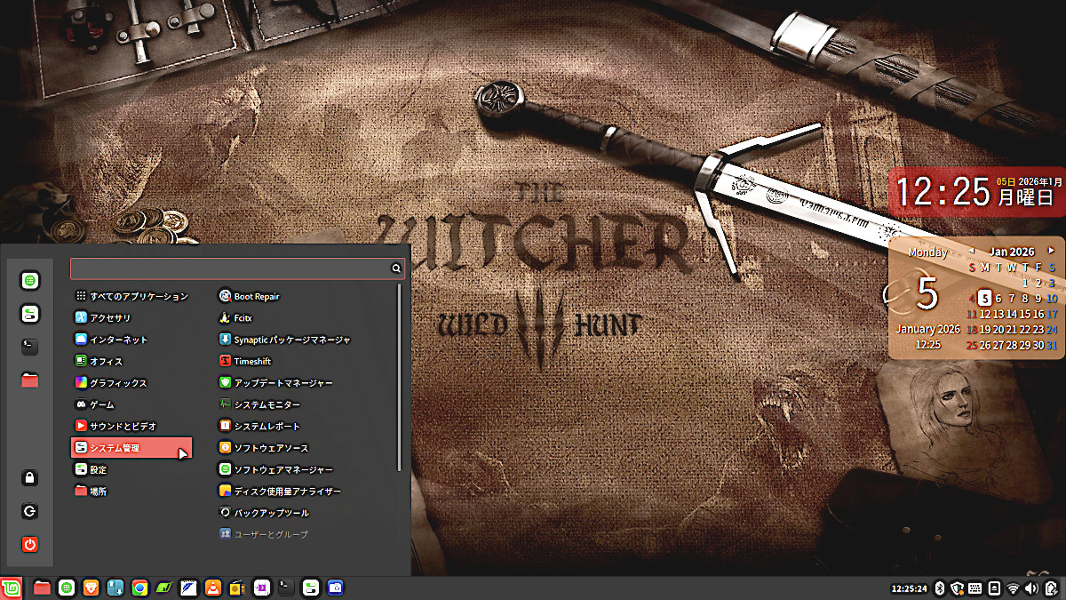Click the application list scrollbar
Screen dimensions: 1066x600
(400, 378)
